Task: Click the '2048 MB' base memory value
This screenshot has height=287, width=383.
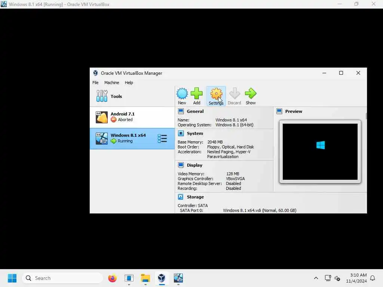Action: tap(215, 142)
